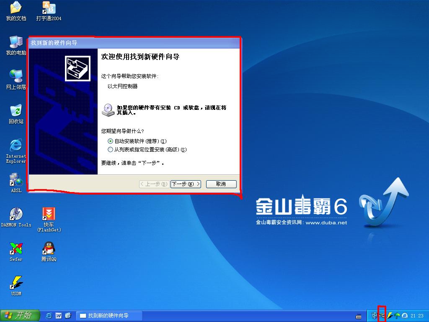Click bold CD 或软盘 insertion notice text
This screenshot has height=322, width=429.
171,110
